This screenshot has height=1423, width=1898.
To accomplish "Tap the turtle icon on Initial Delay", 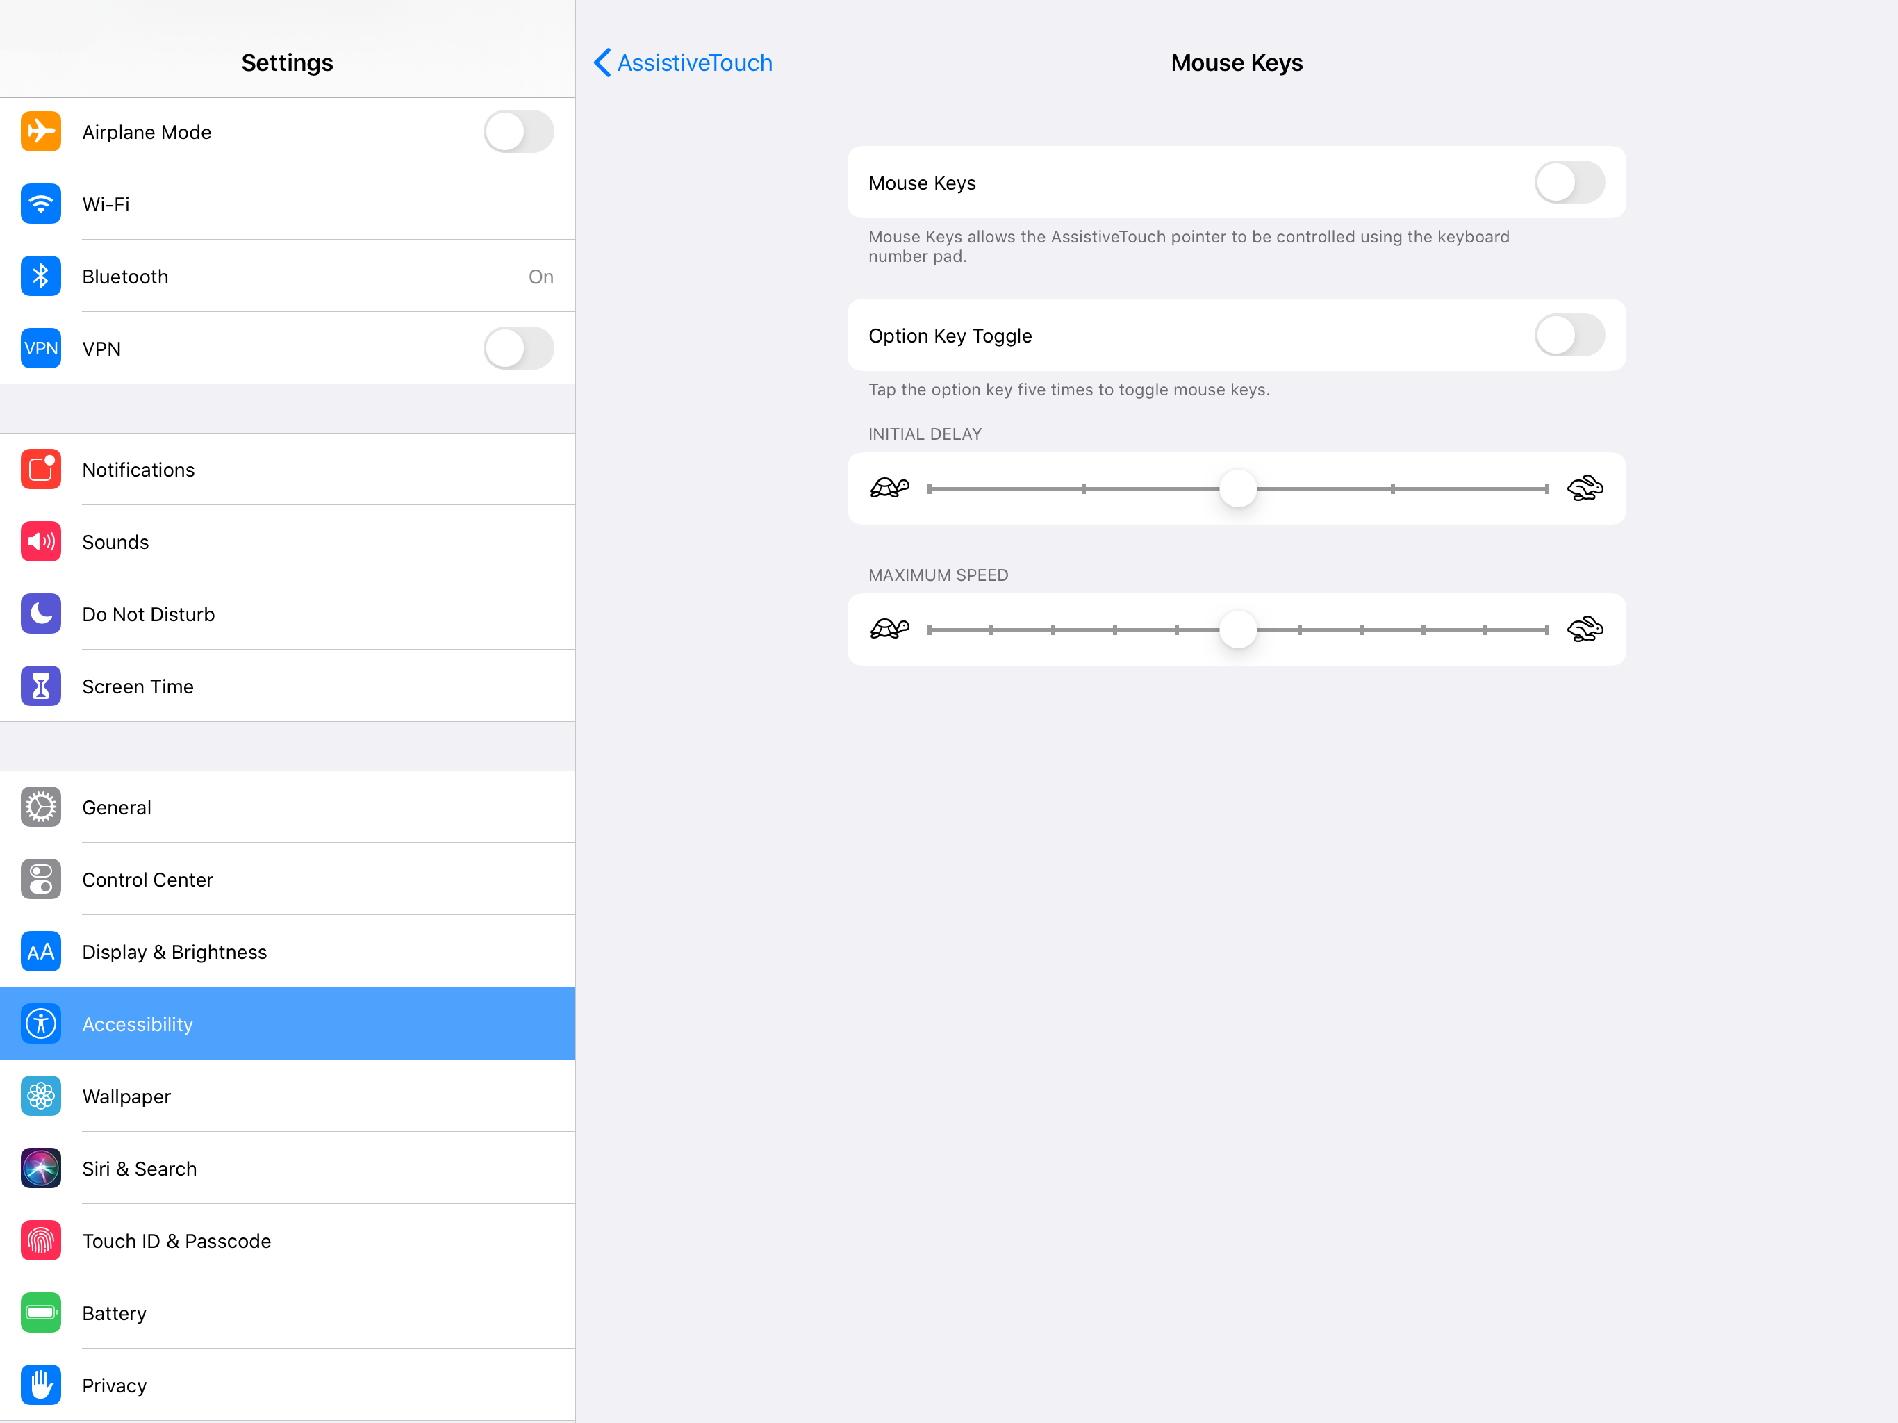I will pyautogui.click(x=889, y=488).
